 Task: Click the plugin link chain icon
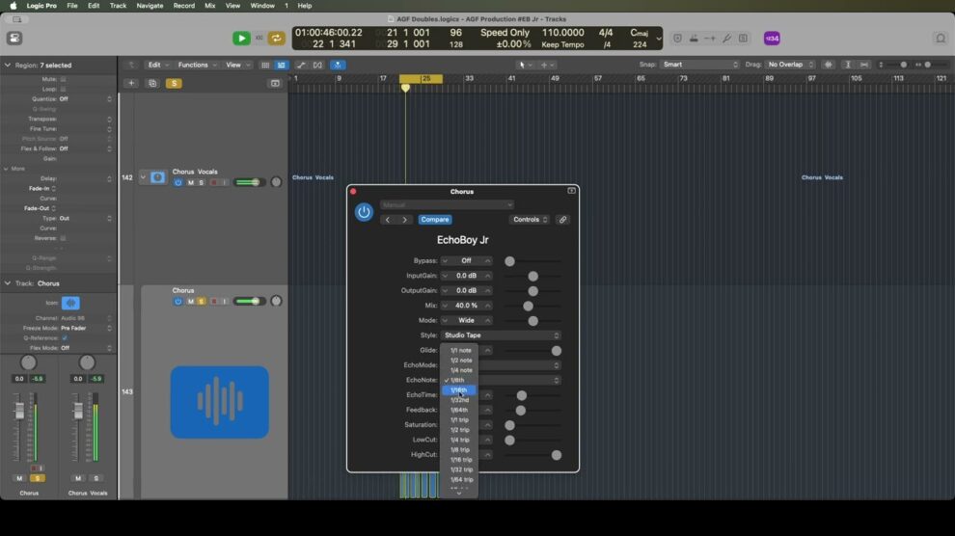point(562,220)
